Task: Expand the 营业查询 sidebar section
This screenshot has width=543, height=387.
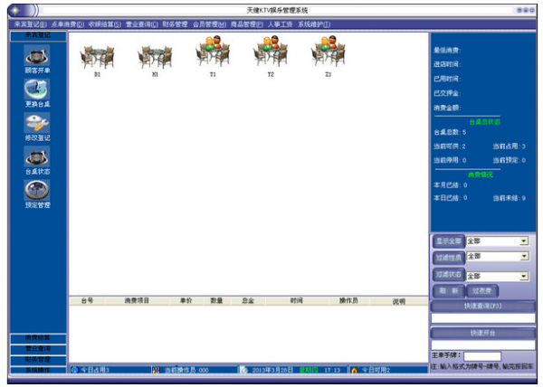Action: (38, 349)
